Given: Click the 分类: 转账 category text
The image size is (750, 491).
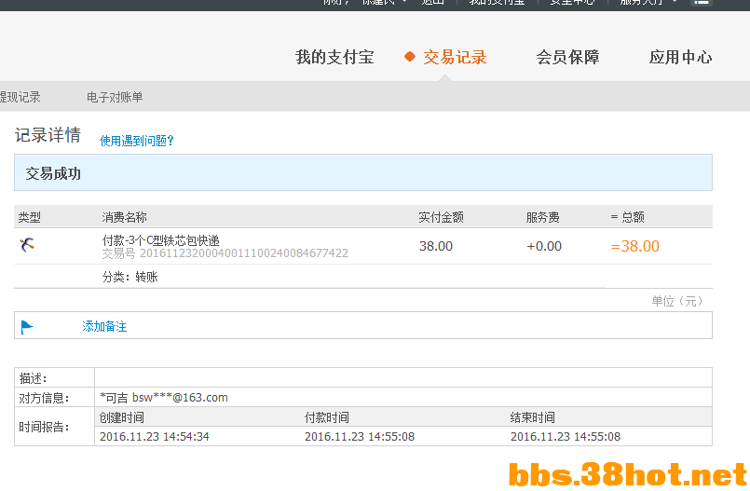Looking at the screenshot, I should coord(130,277).
